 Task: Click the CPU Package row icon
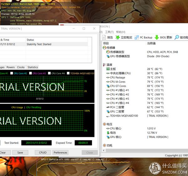[x=108, y=77]
